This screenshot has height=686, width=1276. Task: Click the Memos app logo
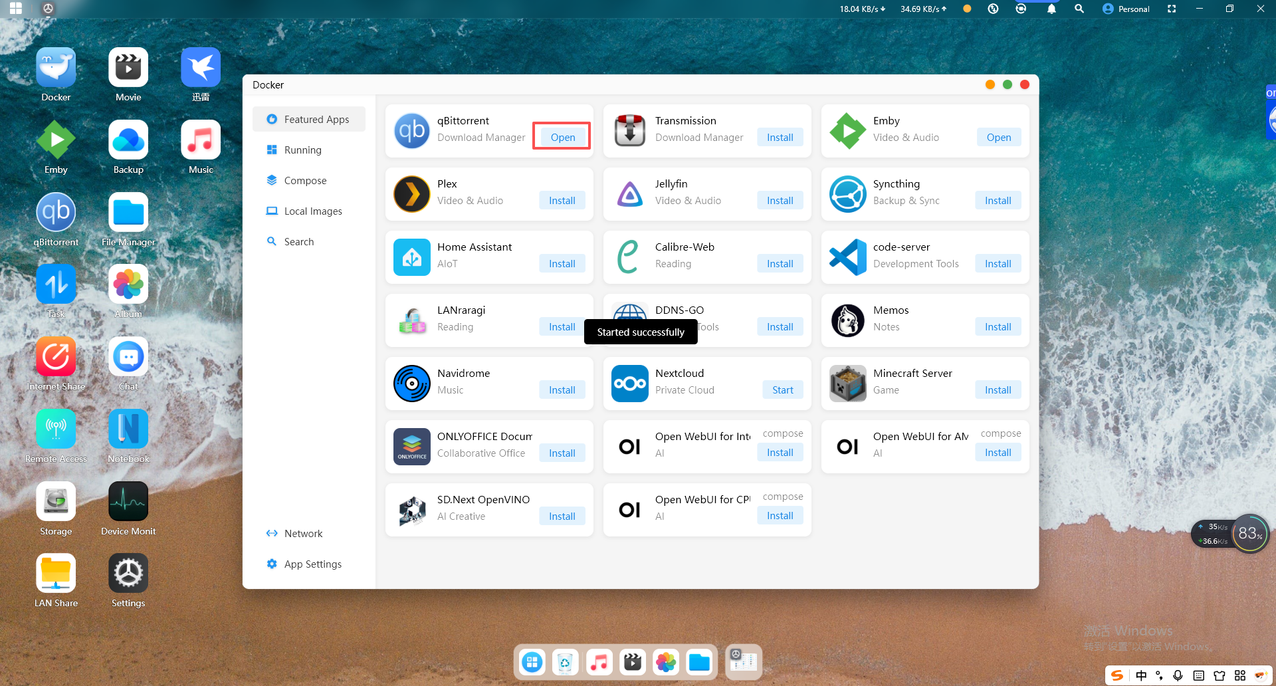coord(848,320)
